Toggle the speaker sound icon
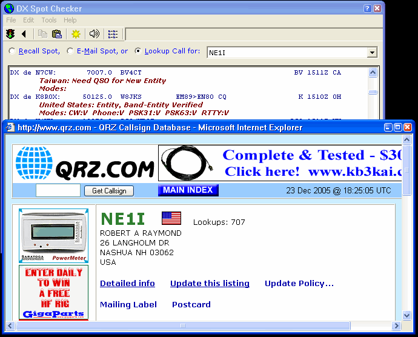This screenshot has height=337, width=418. [95, 33]
